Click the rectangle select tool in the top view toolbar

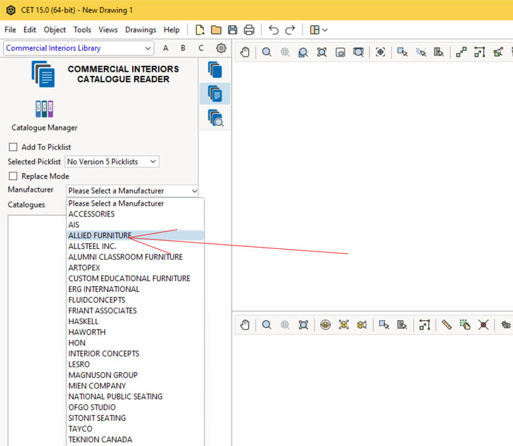pyautogui.click(x=402, y=52)
